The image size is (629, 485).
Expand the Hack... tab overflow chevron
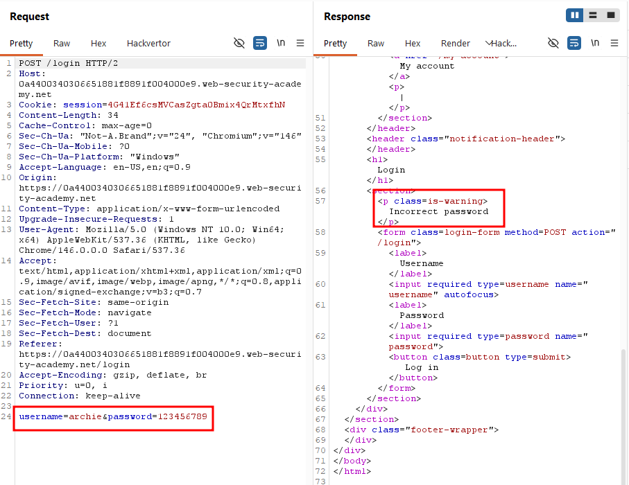tap(488, 43)
